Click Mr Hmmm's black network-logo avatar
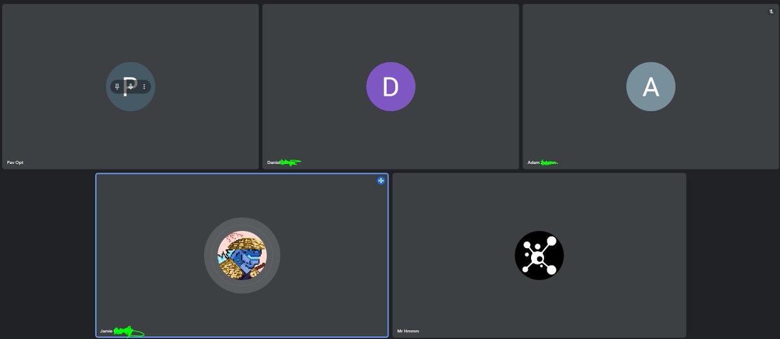780x339 pixels. (539, 255)
